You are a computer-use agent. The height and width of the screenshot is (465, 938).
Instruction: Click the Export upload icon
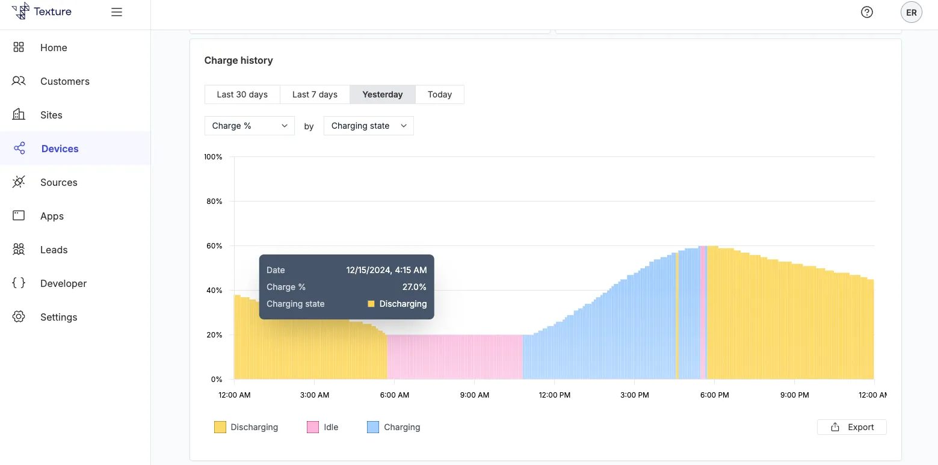point(835,427)
